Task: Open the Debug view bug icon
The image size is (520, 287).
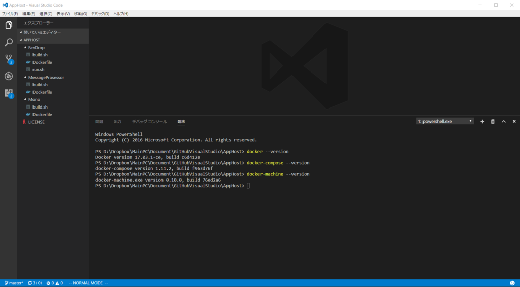Action: (x=9, y=76)
